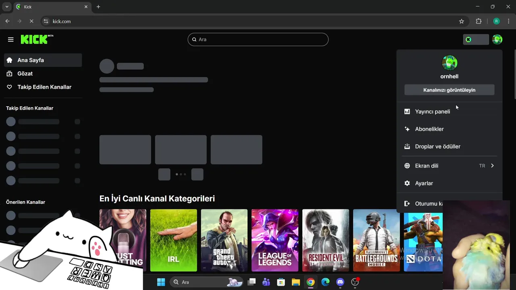Click the Gözat browse icon
The height and width of the screenshot is (290, 516).
pyautogui.click(x=10, y=74)
